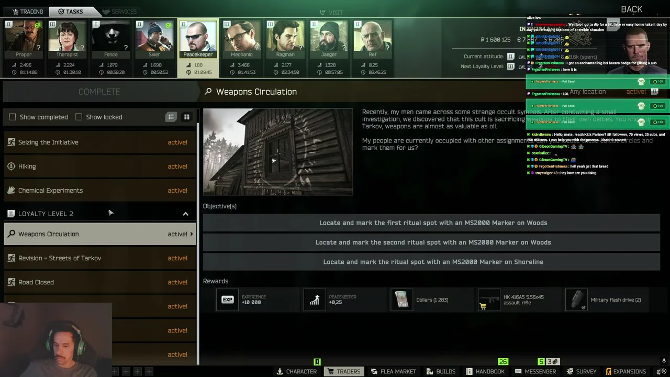This screenshot has width=670, height=377.
Task: Choose the Fence trader portrait
Action: tap(111, 39)
